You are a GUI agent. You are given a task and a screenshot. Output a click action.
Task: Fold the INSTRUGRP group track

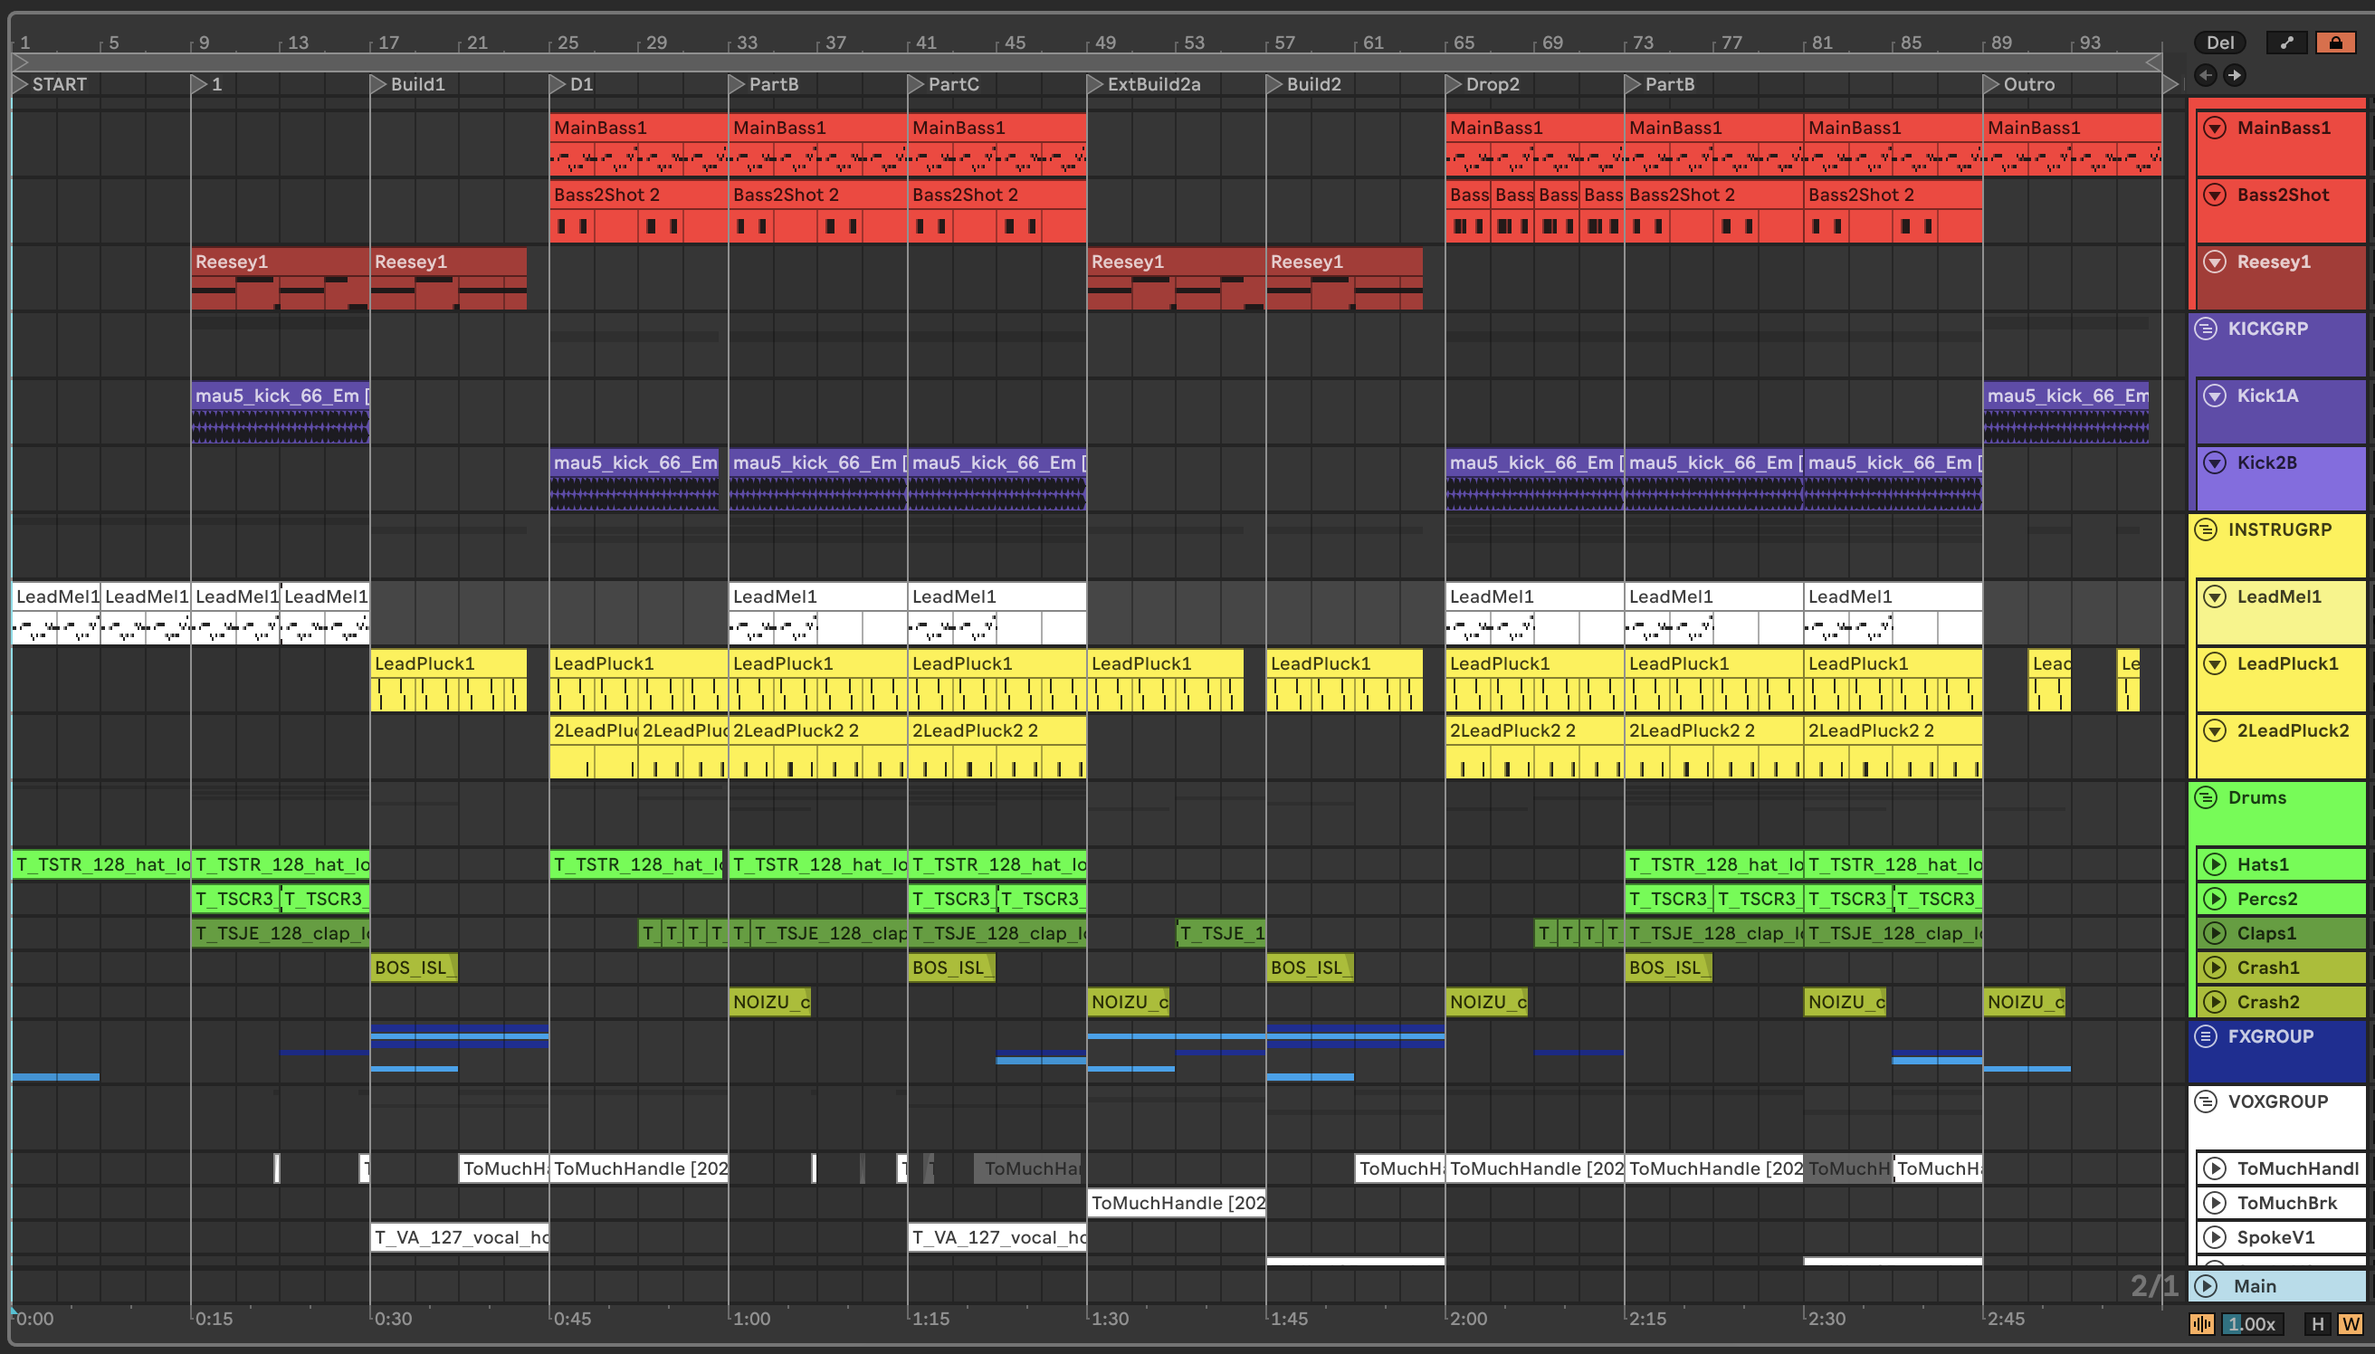[2206, 529]
